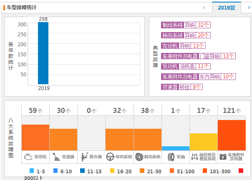Click the battery (车身附件及电器) icon
This screenshot has height=180, width=252.
tap(223, 157)
